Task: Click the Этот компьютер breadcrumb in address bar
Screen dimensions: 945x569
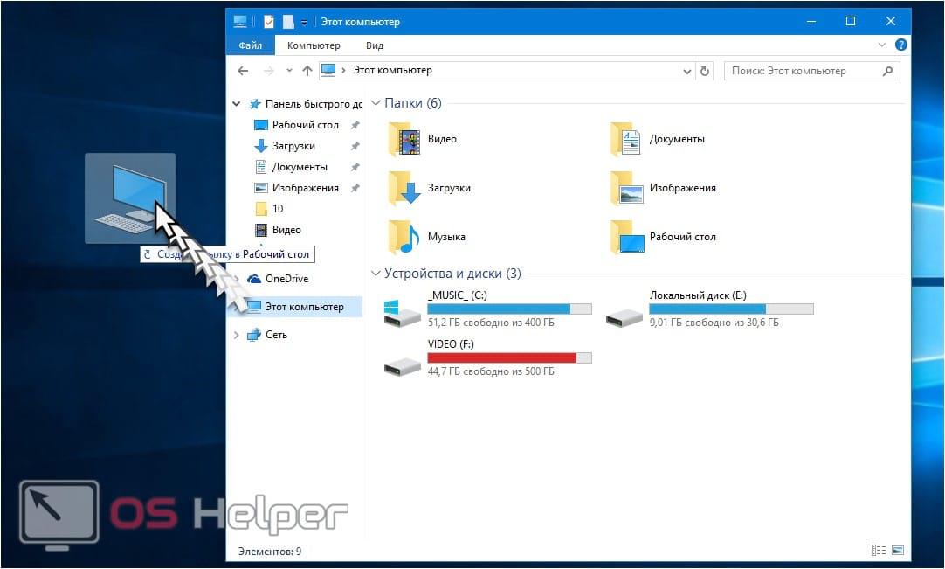Action: (x=392, y=70)
